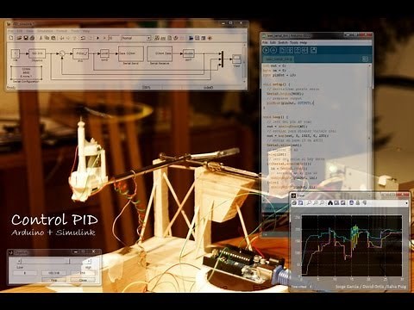Click Close button in Slider Gain dialog
Image resolution: width=414 pixels, height=310 pixels.
[83, 280]
